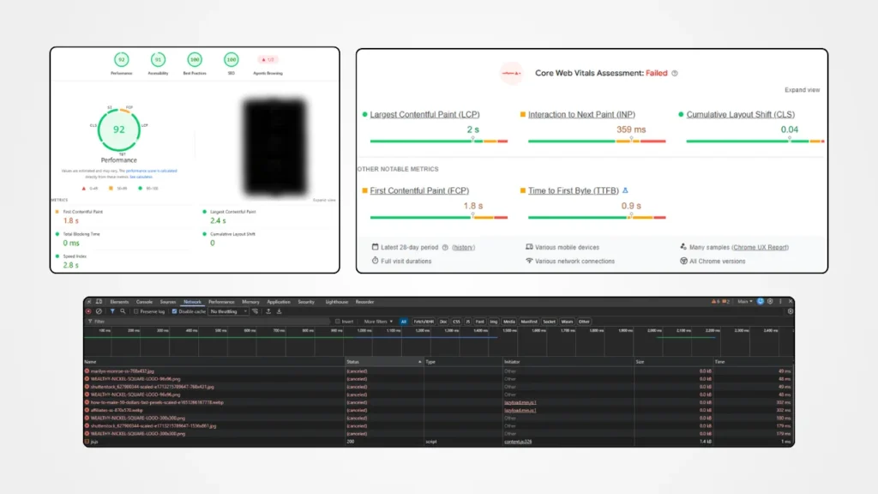Click the Agentic Browsing 1/3 badge

(x=268, y=60)
